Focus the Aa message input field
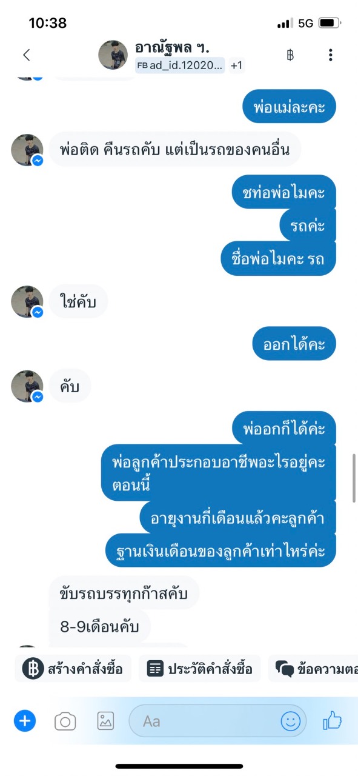Image resolution: width=358 pixels, height=776 pixels. click(x=218, y=721)
